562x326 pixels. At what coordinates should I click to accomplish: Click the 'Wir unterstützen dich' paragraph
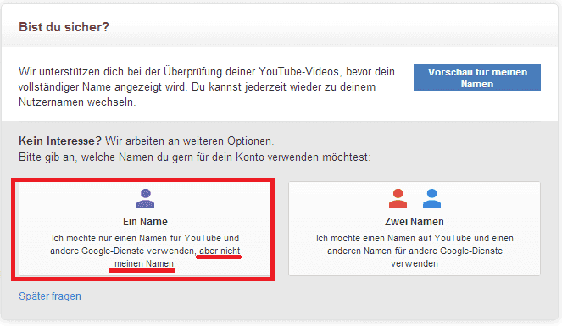click(x=207, y=87)
